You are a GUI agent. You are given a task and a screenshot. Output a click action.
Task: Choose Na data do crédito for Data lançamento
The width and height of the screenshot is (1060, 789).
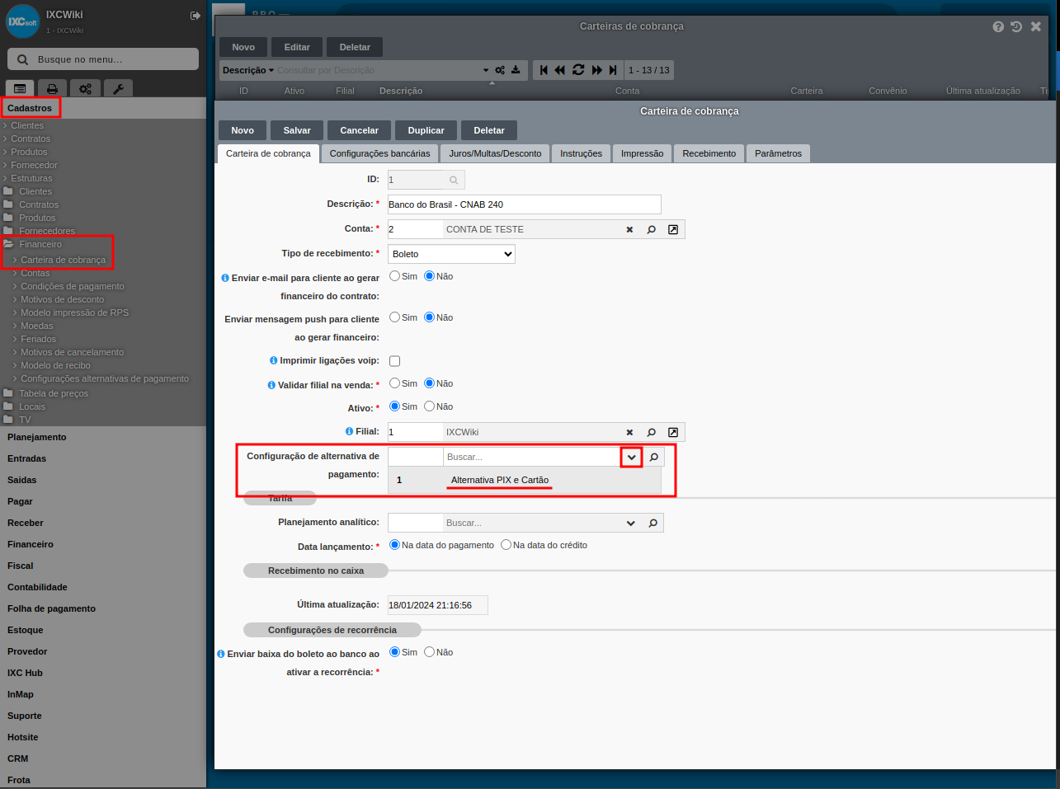point(506,545)
